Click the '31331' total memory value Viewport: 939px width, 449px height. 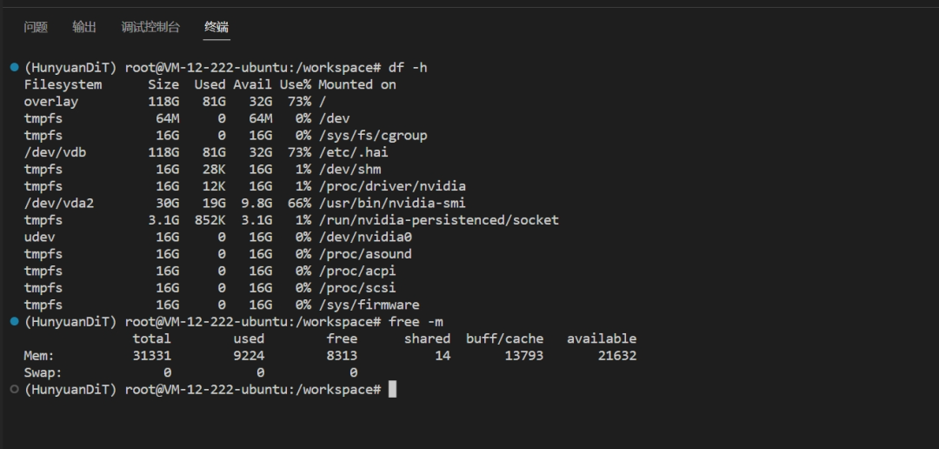151,356
